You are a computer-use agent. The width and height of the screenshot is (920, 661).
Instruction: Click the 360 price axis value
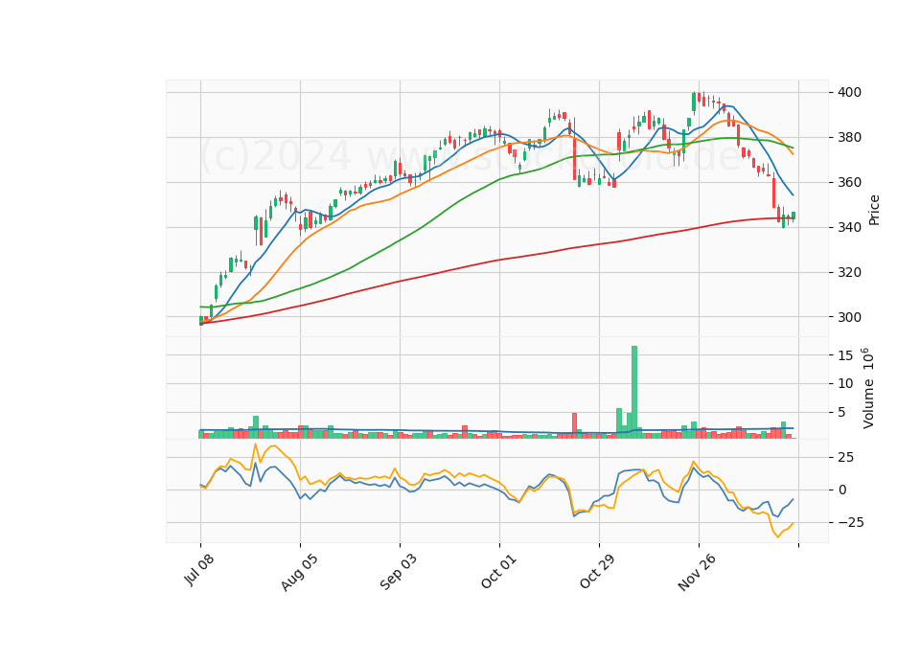coord(850,182)
